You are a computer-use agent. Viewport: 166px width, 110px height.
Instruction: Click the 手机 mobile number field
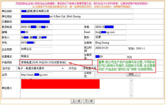pyautogui.click(x=36, y=43)
